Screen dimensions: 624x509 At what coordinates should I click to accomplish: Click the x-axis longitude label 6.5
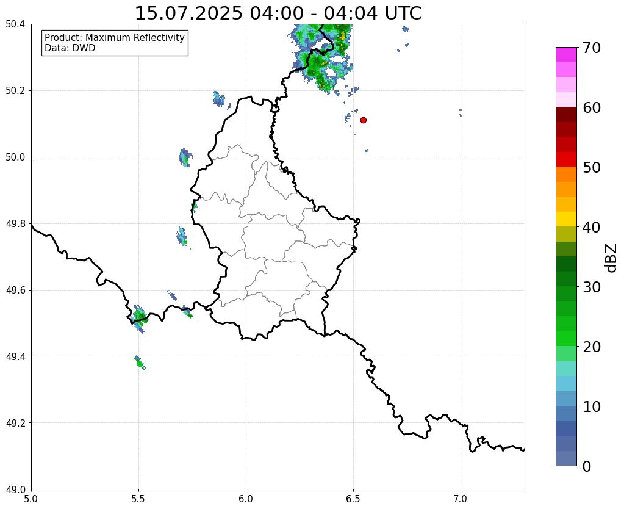(353, 499)
